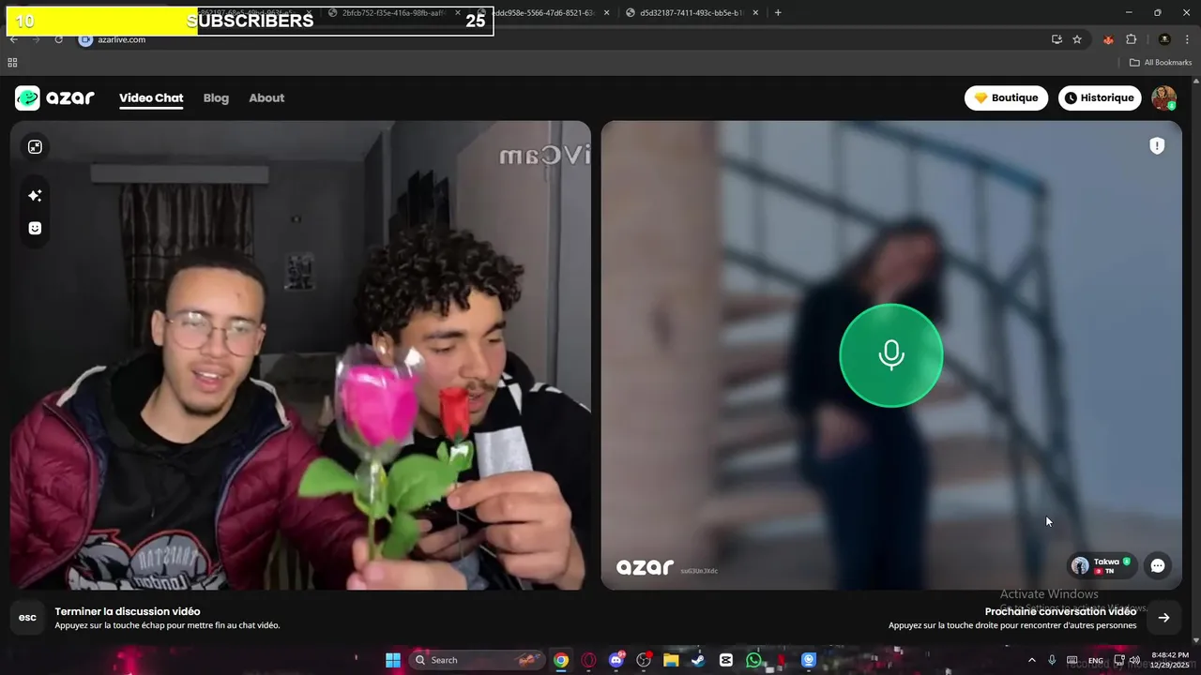Click the Azar logo
1201x675 pixels.
pos(54,97)
